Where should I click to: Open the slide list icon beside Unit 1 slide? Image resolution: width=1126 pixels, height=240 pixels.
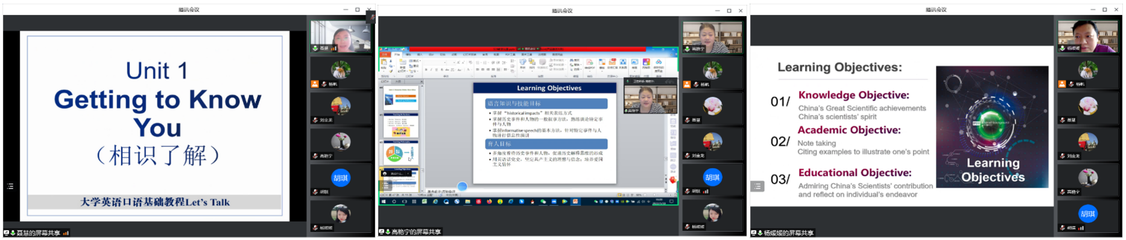coord(10,186)
